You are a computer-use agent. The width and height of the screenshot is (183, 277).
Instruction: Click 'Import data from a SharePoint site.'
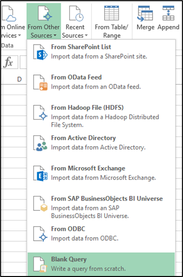click(99, 56)
